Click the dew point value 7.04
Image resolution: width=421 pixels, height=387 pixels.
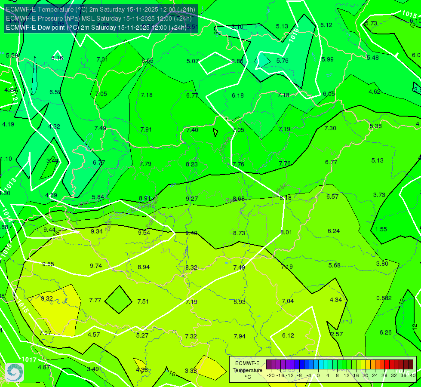click(288, 301)
